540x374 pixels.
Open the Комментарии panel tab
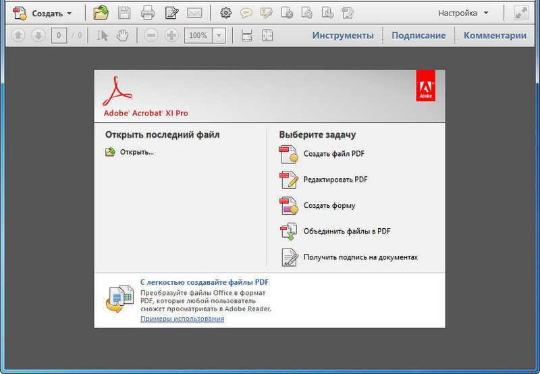pos(495,35)
